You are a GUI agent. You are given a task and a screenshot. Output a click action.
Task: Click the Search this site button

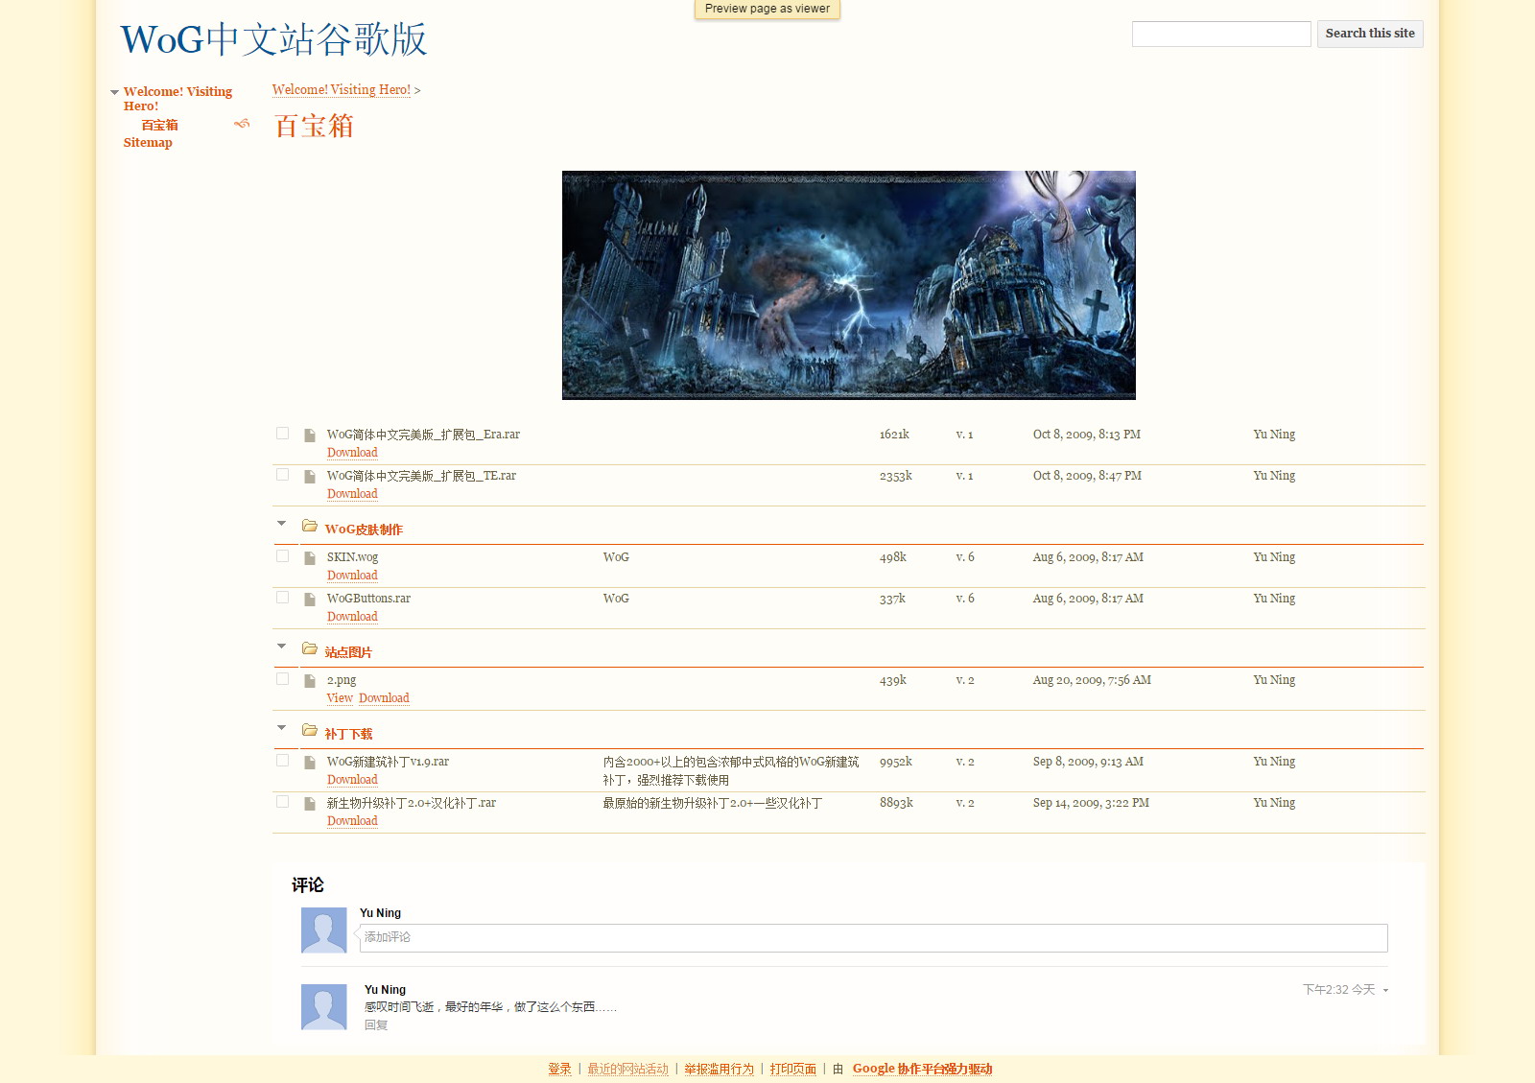point(1370,34)
